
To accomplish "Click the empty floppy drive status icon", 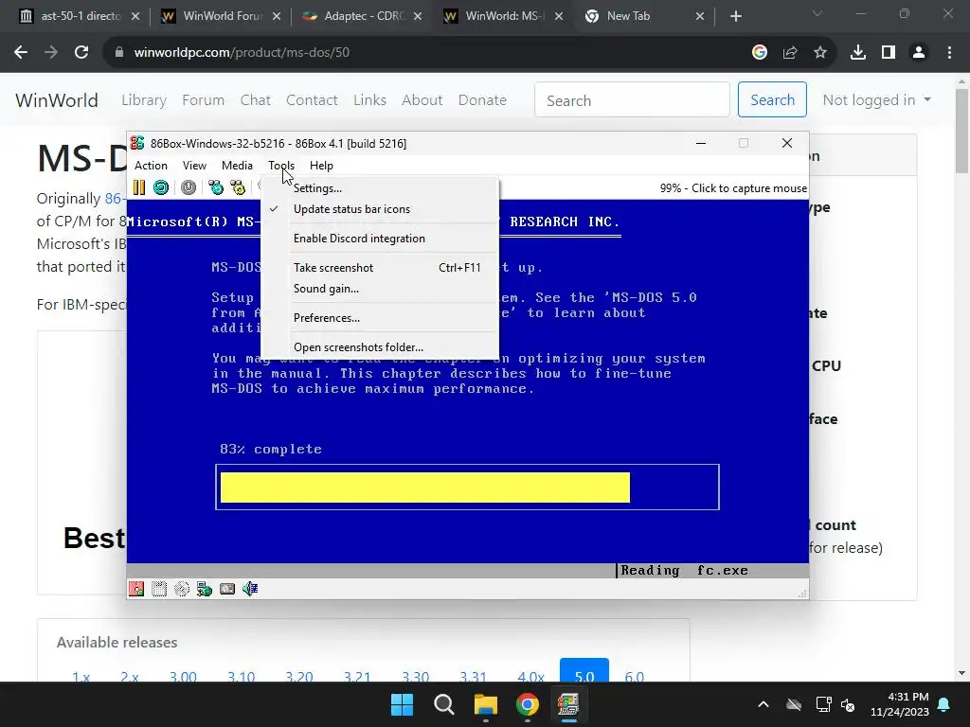I will (159, 589).
